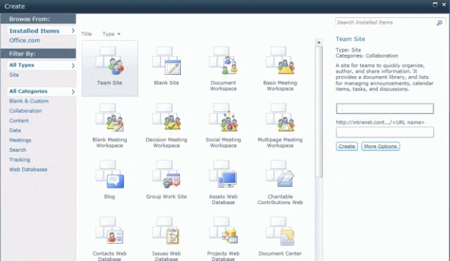Select the Issues Web Database icon

166,232
